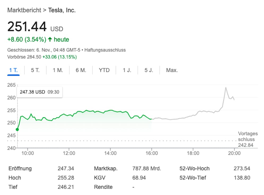Click the Marktbericht breadcrumb link
Image resolution: width=264 pixels, height=195 pixels.
24,10
